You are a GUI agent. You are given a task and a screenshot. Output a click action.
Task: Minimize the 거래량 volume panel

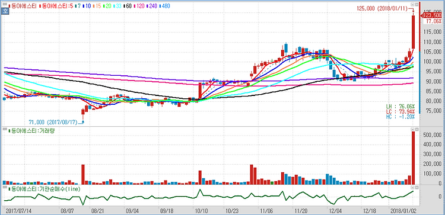413,129
